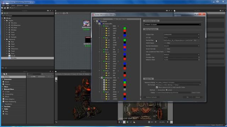Open the Edit menu
The image size is (227, 127).
(8, 6)
